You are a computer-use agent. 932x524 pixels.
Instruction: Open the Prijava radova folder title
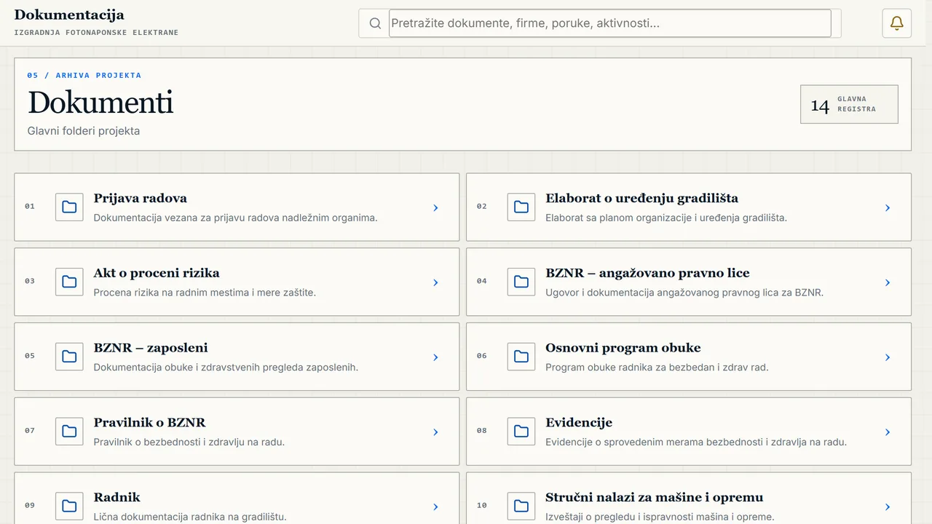pyautogui.click(x=141, y=198)
